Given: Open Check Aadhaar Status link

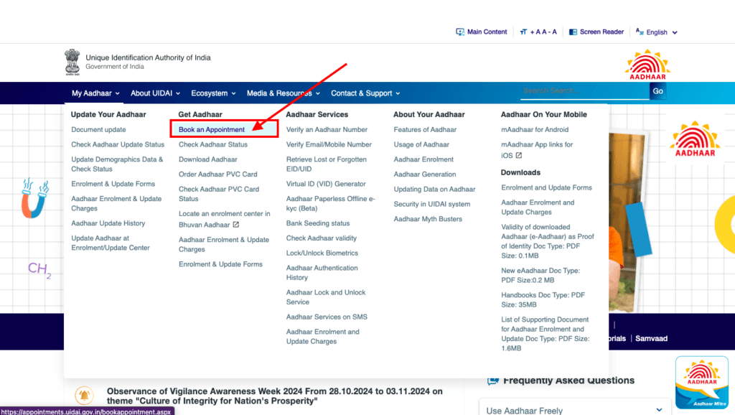Looking at the screenshot, I should tap(212, 144).
